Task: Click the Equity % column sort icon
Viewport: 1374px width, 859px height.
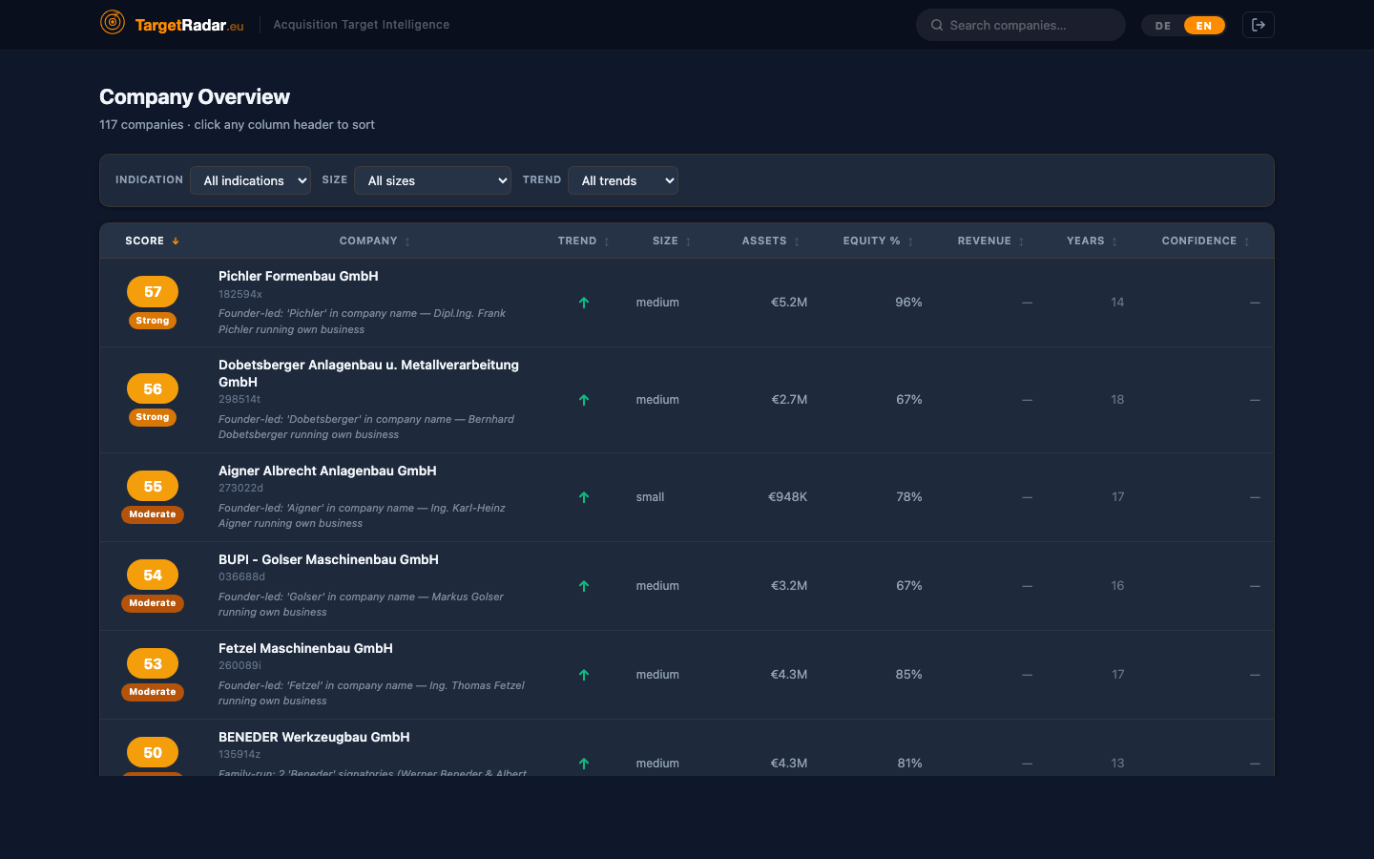Action: click(910, 241)
